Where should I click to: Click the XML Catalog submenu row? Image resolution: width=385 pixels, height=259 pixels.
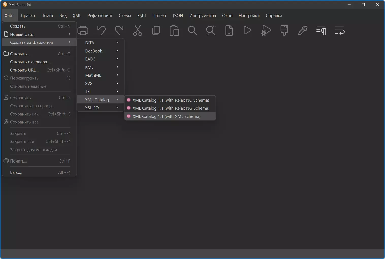click(101, 100)
